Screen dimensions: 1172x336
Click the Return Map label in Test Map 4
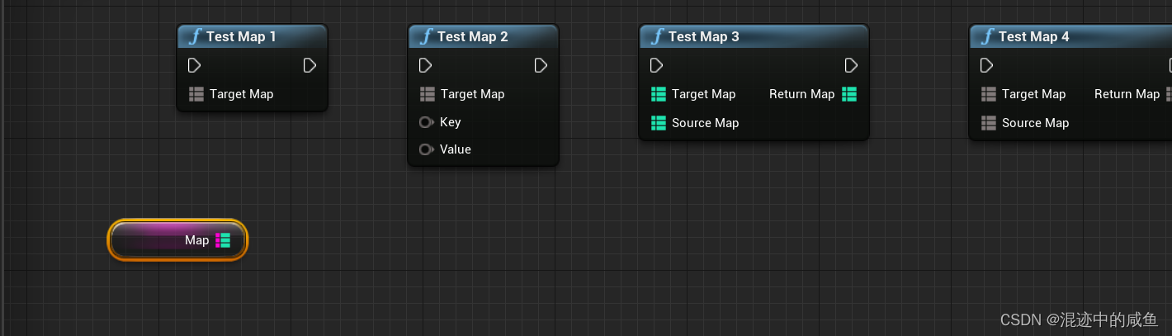tap(1127, 94)
